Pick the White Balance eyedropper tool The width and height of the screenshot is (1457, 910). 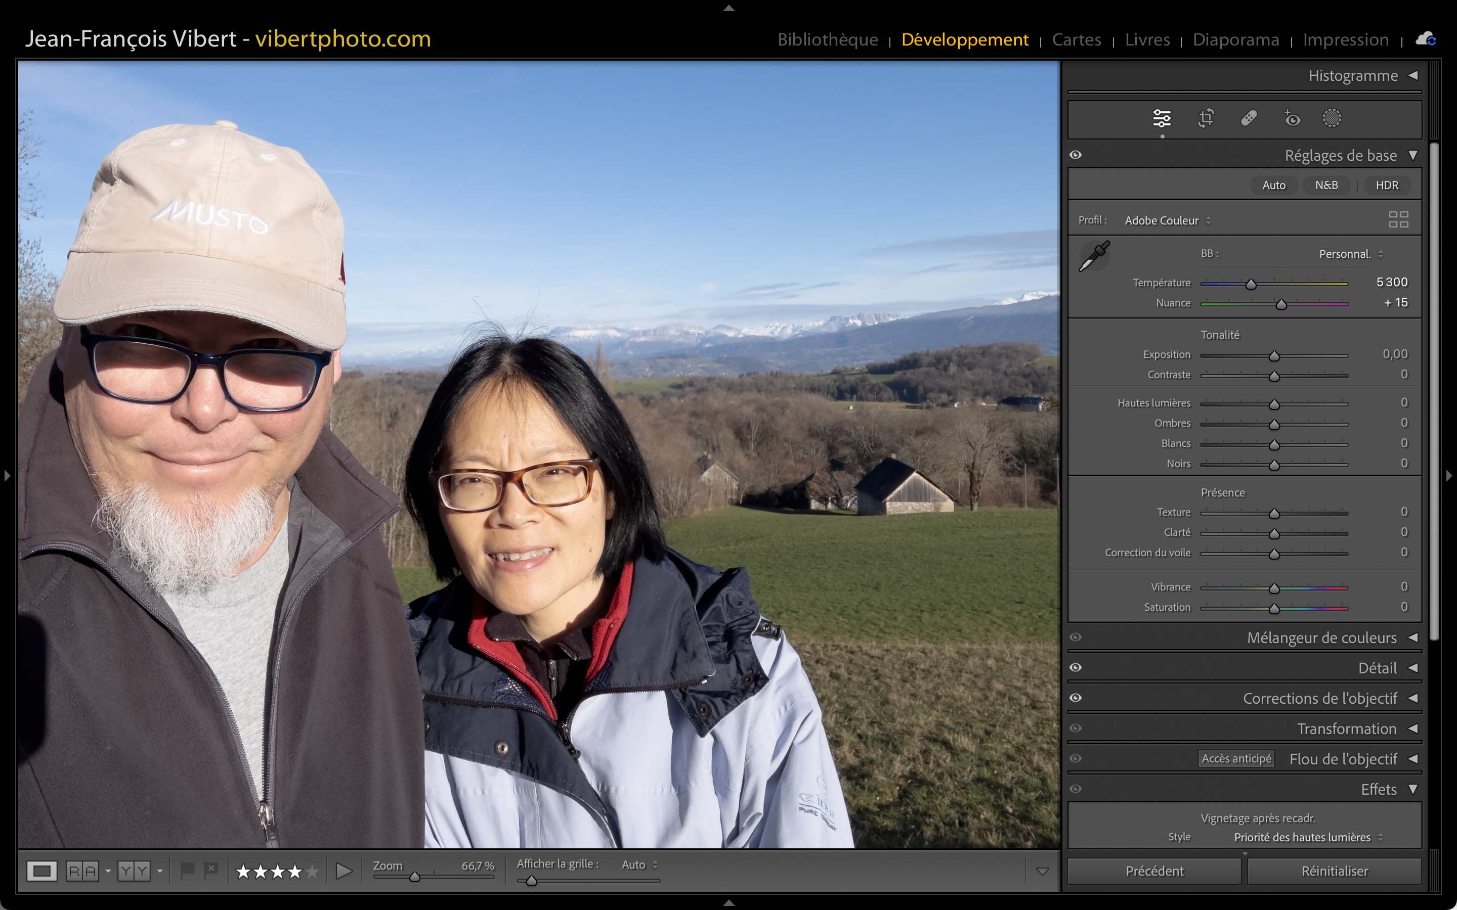(x=1094, y=256)
